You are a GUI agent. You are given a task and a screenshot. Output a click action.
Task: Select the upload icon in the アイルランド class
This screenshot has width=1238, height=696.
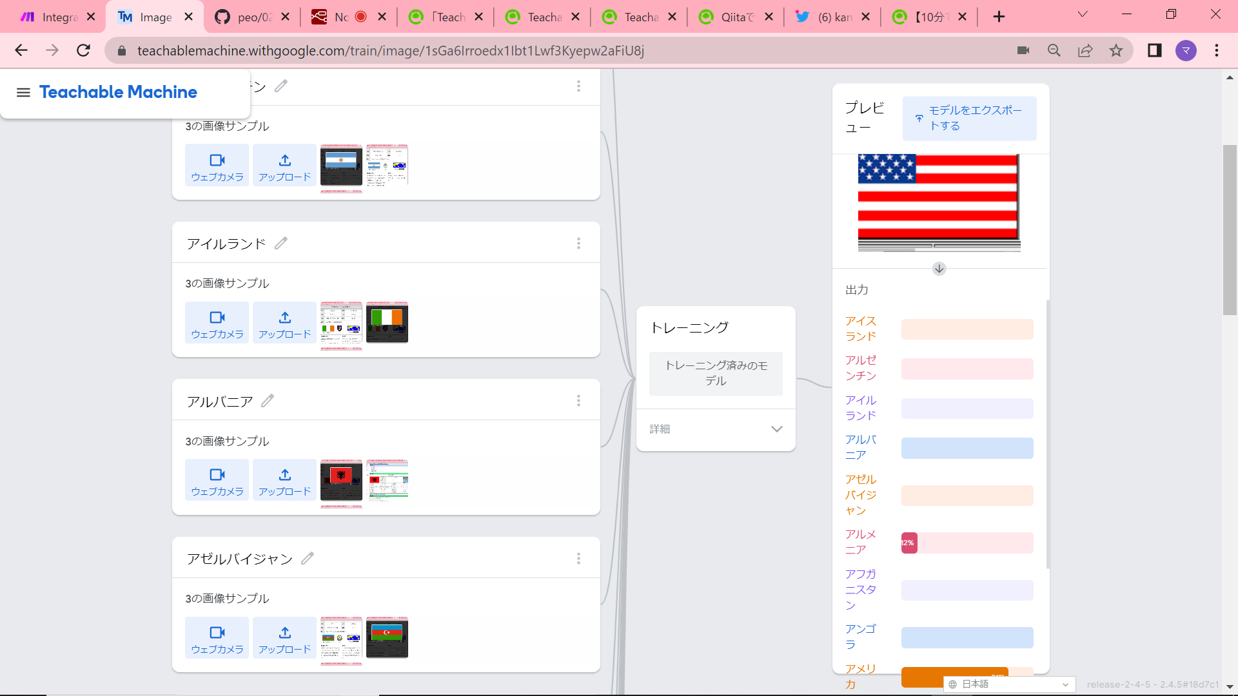(284, 322)
